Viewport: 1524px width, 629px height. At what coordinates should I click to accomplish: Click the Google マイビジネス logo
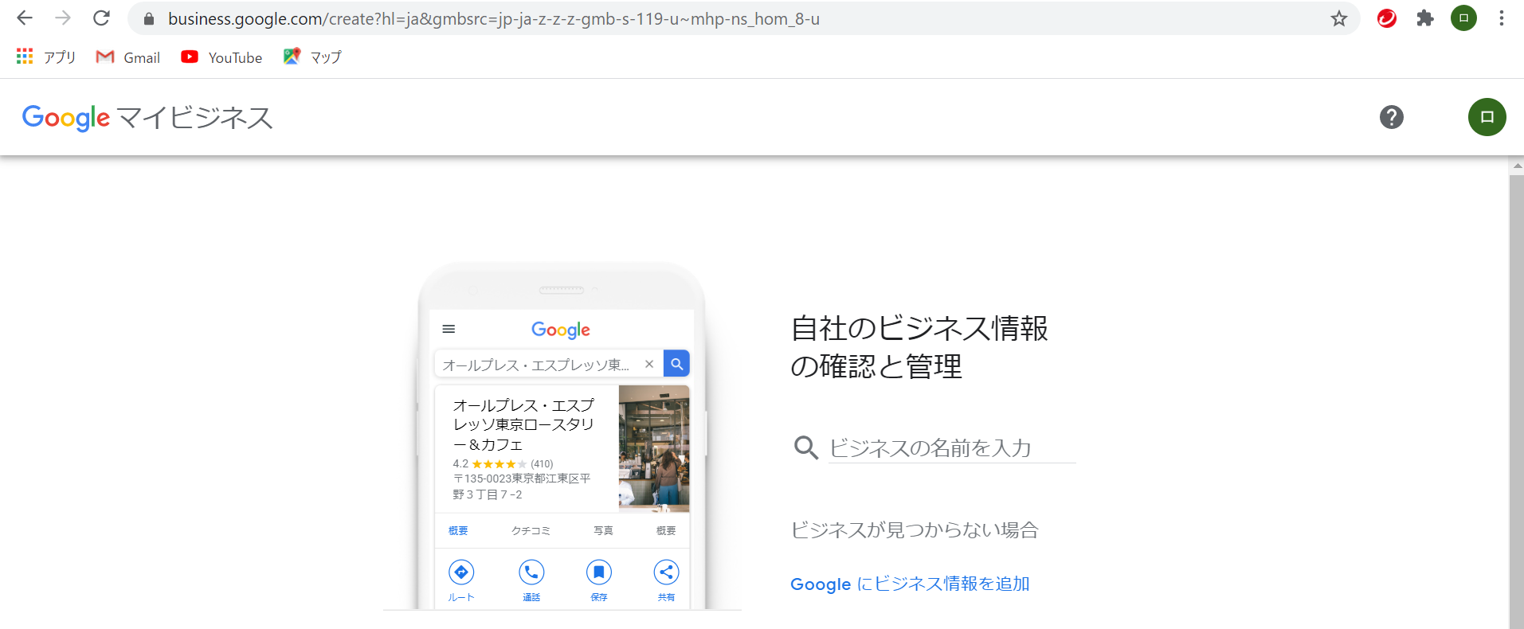(x=147, y=118)
